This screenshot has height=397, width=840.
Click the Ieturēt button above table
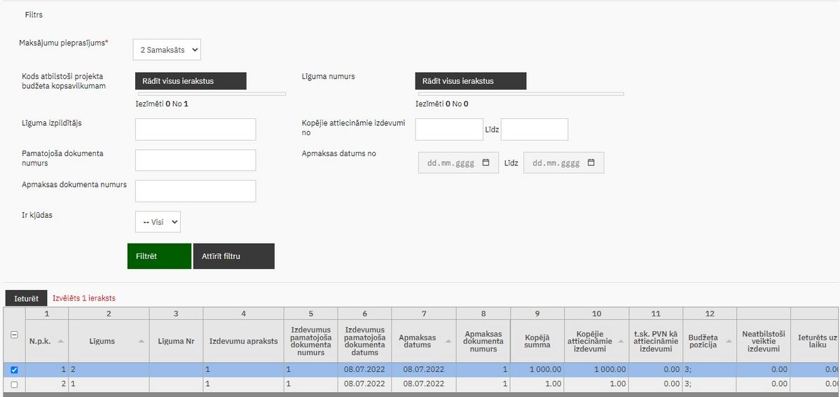pos(26,298)
